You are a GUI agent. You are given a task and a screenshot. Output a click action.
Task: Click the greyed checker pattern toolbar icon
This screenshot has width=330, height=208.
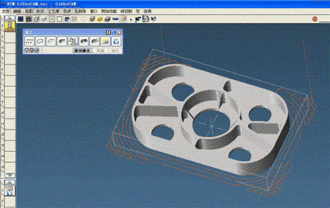coord(75,19)
